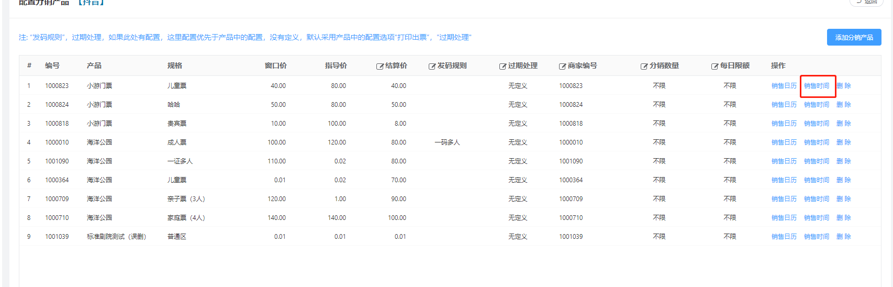Delete the 一证多人 product row
This screenshot has height=287, width=893.
click(x=843, y=161)
